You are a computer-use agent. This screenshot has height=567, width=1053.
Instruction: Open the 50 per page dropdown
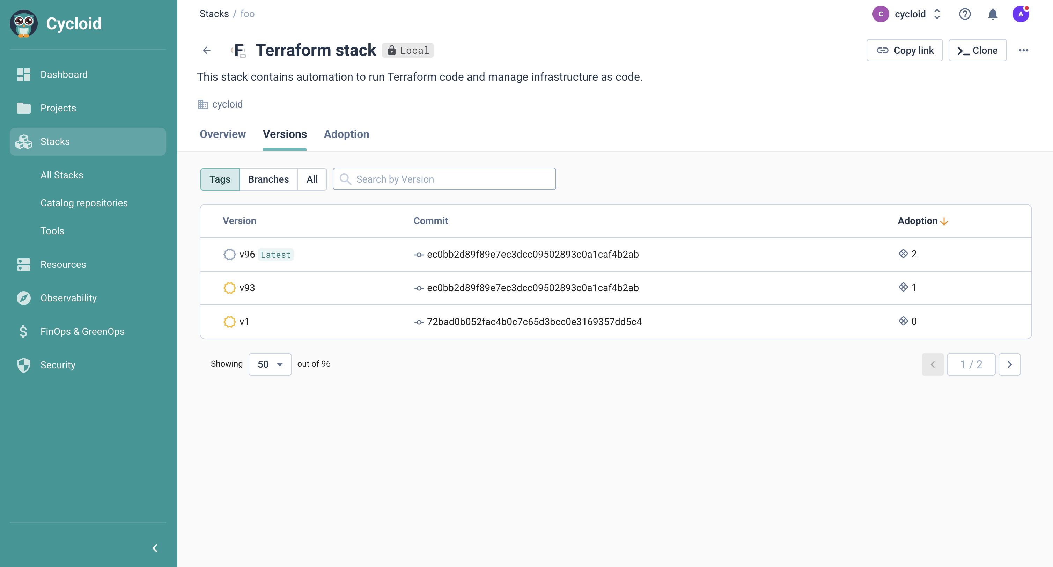click(x=270, y=364)
